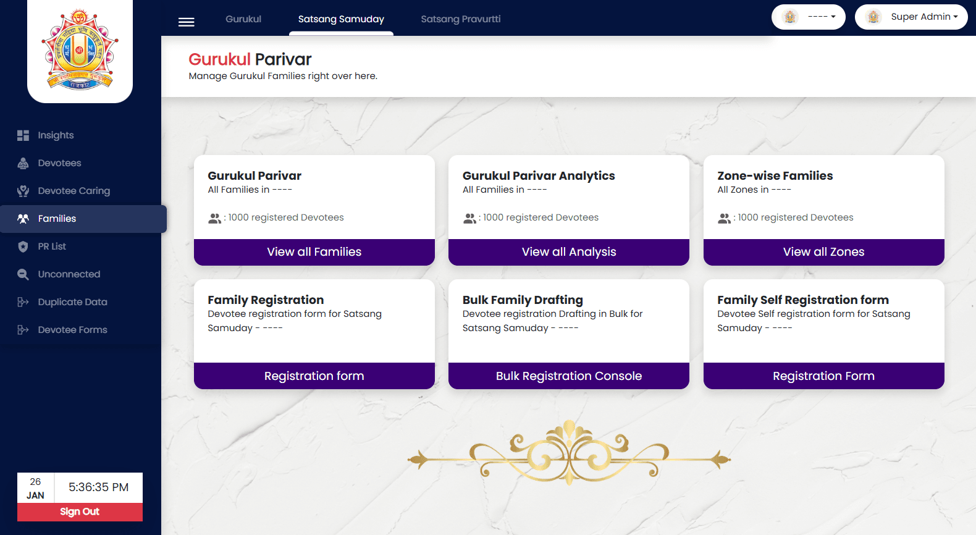Click the organization logo in the sidebar
The height and width of the screenshot is (535, 976).
click(80, 49)
